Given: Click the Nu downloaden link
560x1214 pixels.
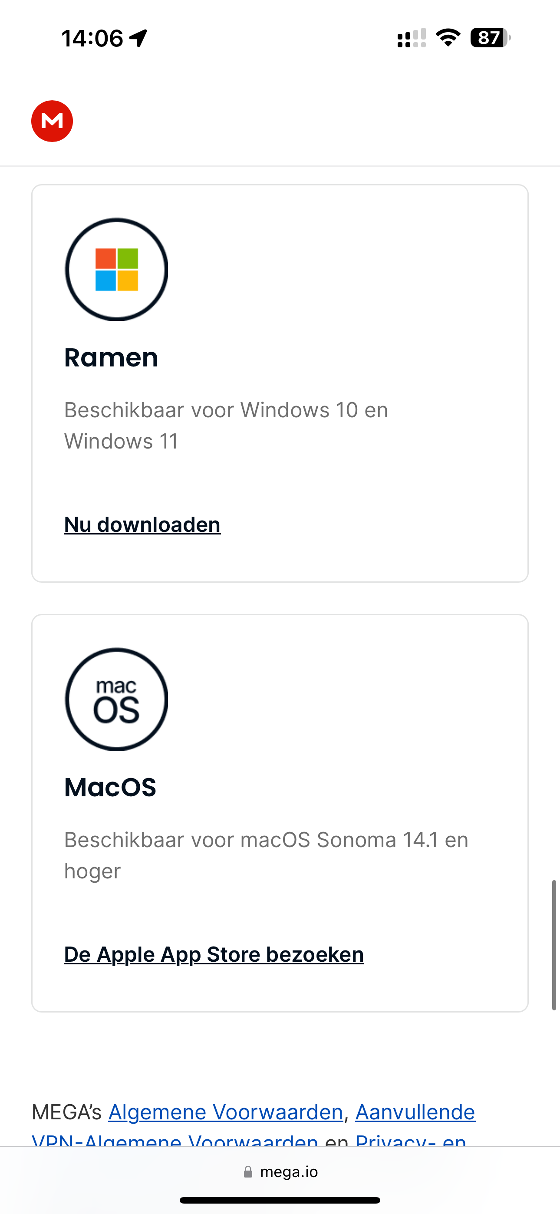Looking at the screenshot, I should pyautogui.click(x=142, y=525).
